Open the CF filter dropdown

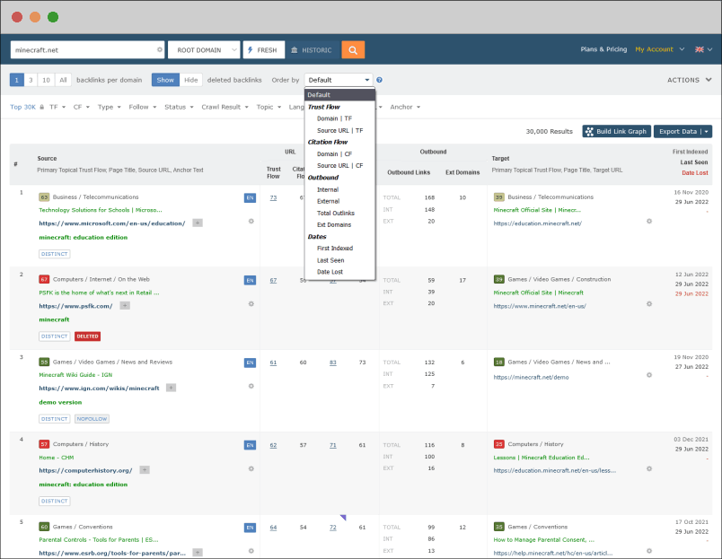[x=82, y=107]
